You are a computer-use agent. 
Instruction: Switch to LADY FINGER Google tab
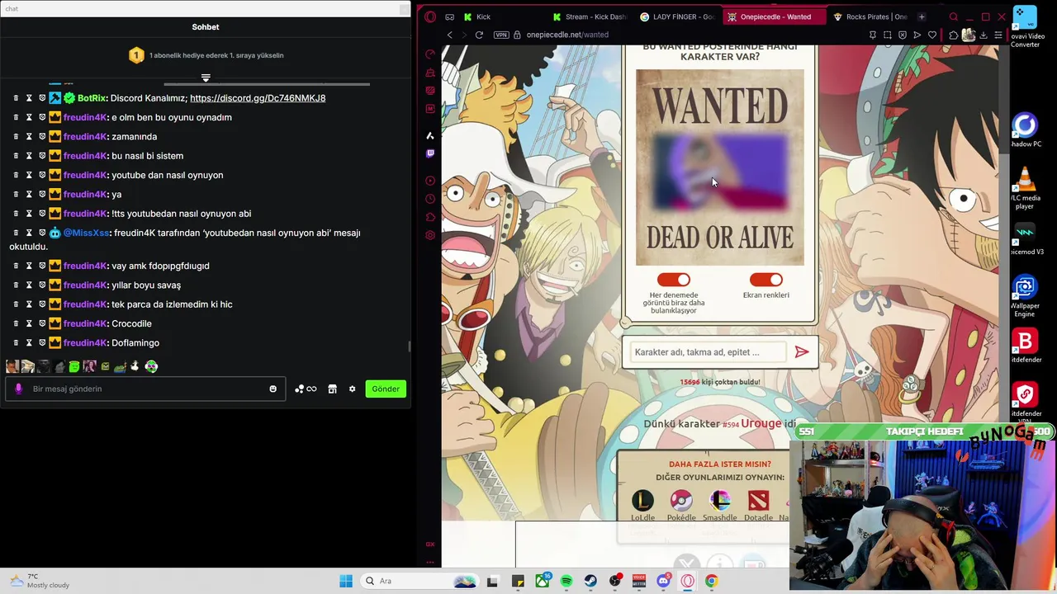pyautogui.click(x=677, y=16)
